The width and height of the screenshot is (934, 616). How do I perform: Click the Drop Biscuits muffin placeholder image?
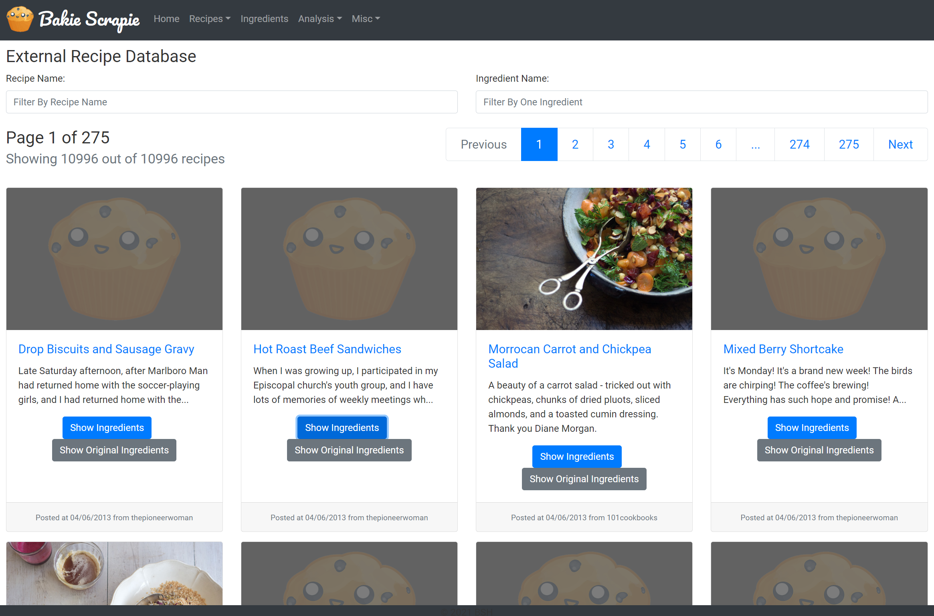[x=114, y=259]
